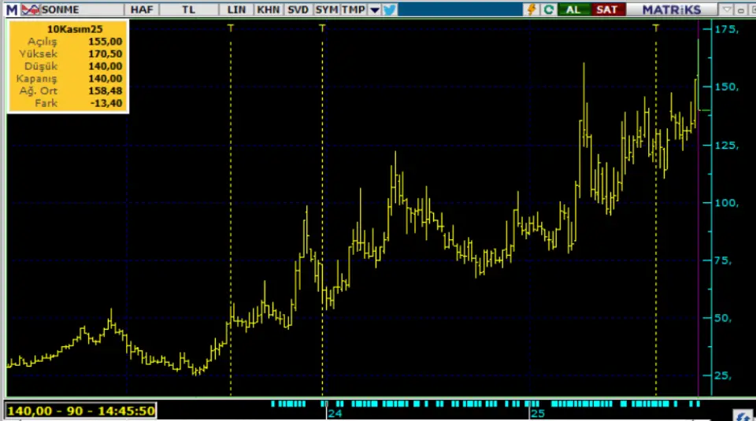
Task: Toggle the KHN chart option
Action: 268,9
